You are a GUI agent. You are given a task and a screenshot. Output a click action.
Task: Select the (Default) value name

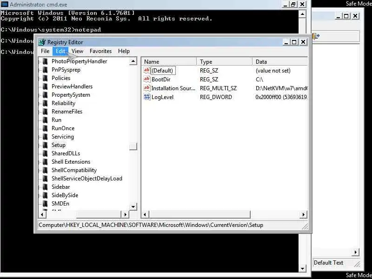coord(162,71)
